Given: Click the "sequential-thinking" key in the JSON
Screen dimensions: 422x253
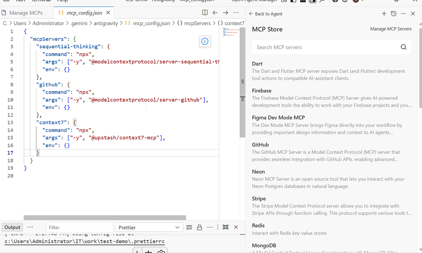Looking at the screenshot, I should click(69, 46).
